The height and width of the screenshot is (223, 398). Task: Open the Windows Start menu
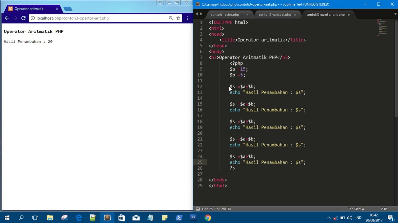pos(7,218)
